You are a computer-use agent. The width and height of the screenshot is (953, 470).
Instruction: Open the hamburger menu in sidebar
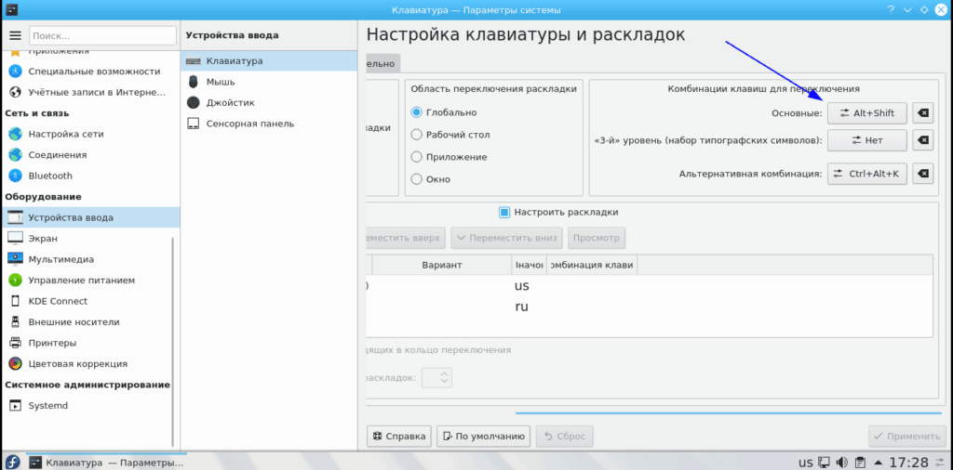pos(15,35)
